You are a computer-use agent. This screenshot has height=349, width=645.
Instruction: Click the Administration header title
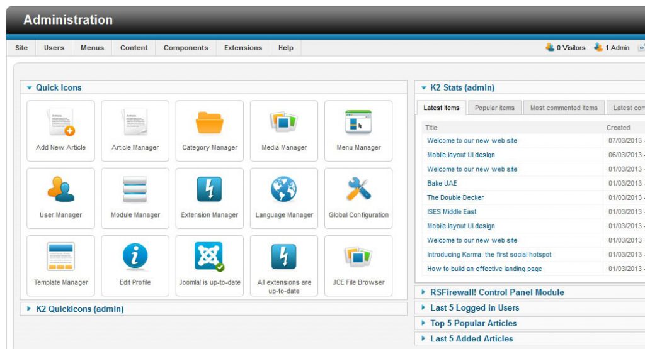pyautogui.click(x=68, y=19)
